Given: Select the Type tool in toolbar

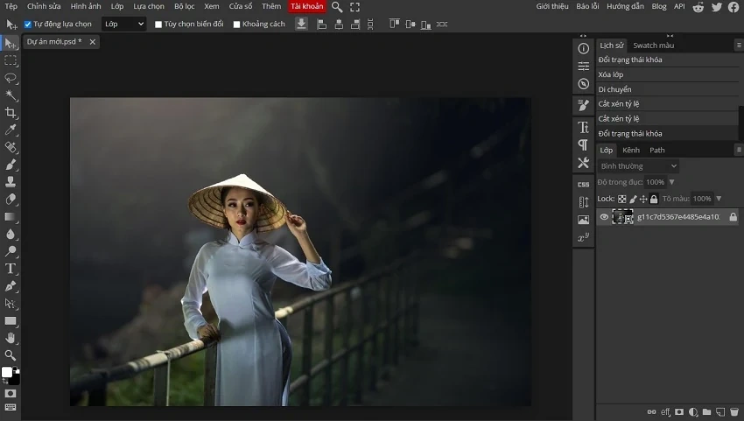Looking at the screenshot, I should coord(11,268).
